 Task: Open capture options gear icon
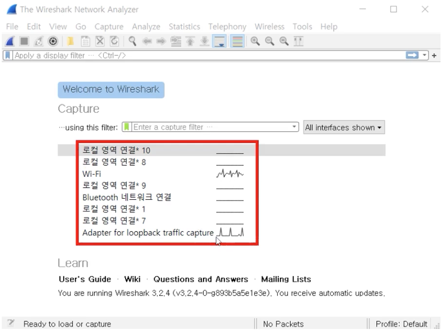(x=53, y=41)
